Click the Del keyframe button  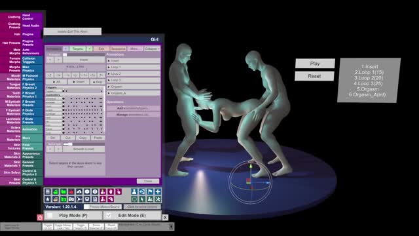tap(52, 138)
